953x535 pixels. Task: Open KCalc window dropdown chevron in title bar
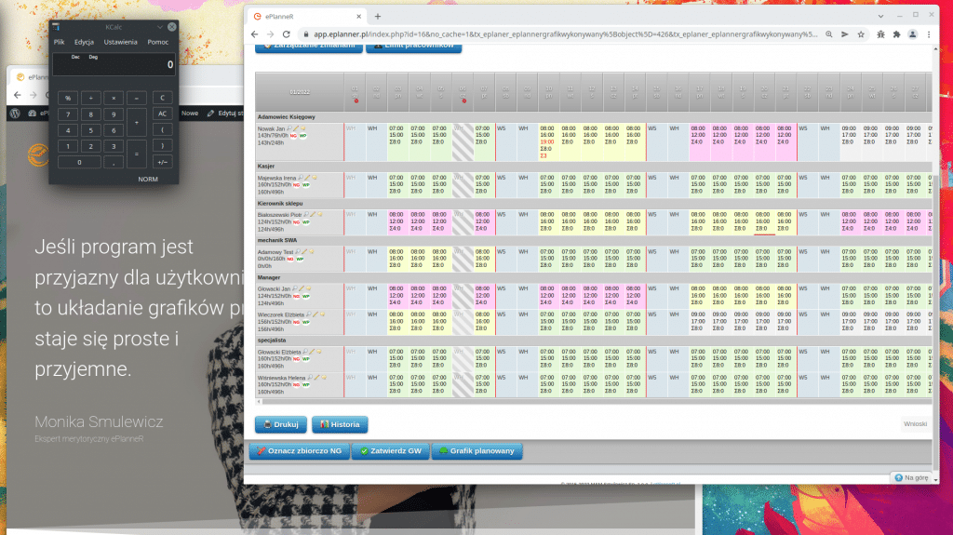click(160, 27)
